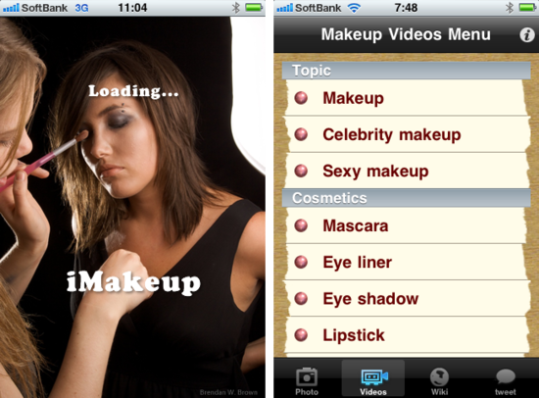Choose Mascara under Cosmetics
The image size is (539, 398).
point(407,226)
